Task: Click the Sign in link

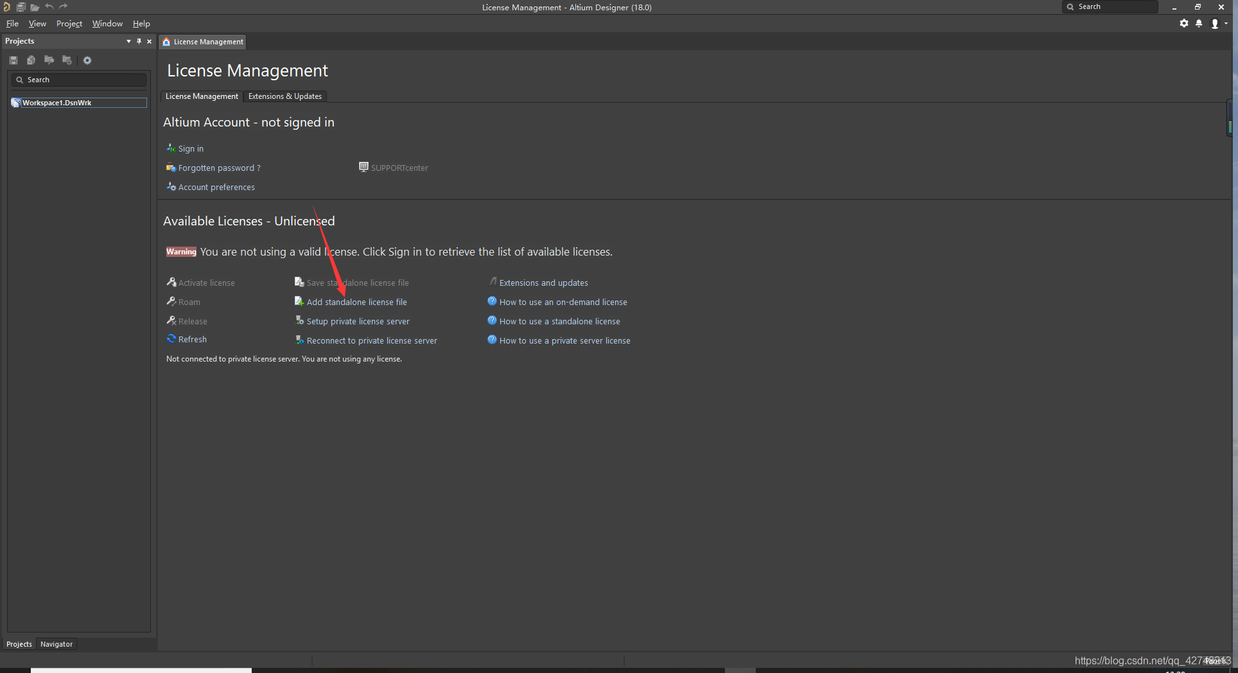Action: click(191, 149)
